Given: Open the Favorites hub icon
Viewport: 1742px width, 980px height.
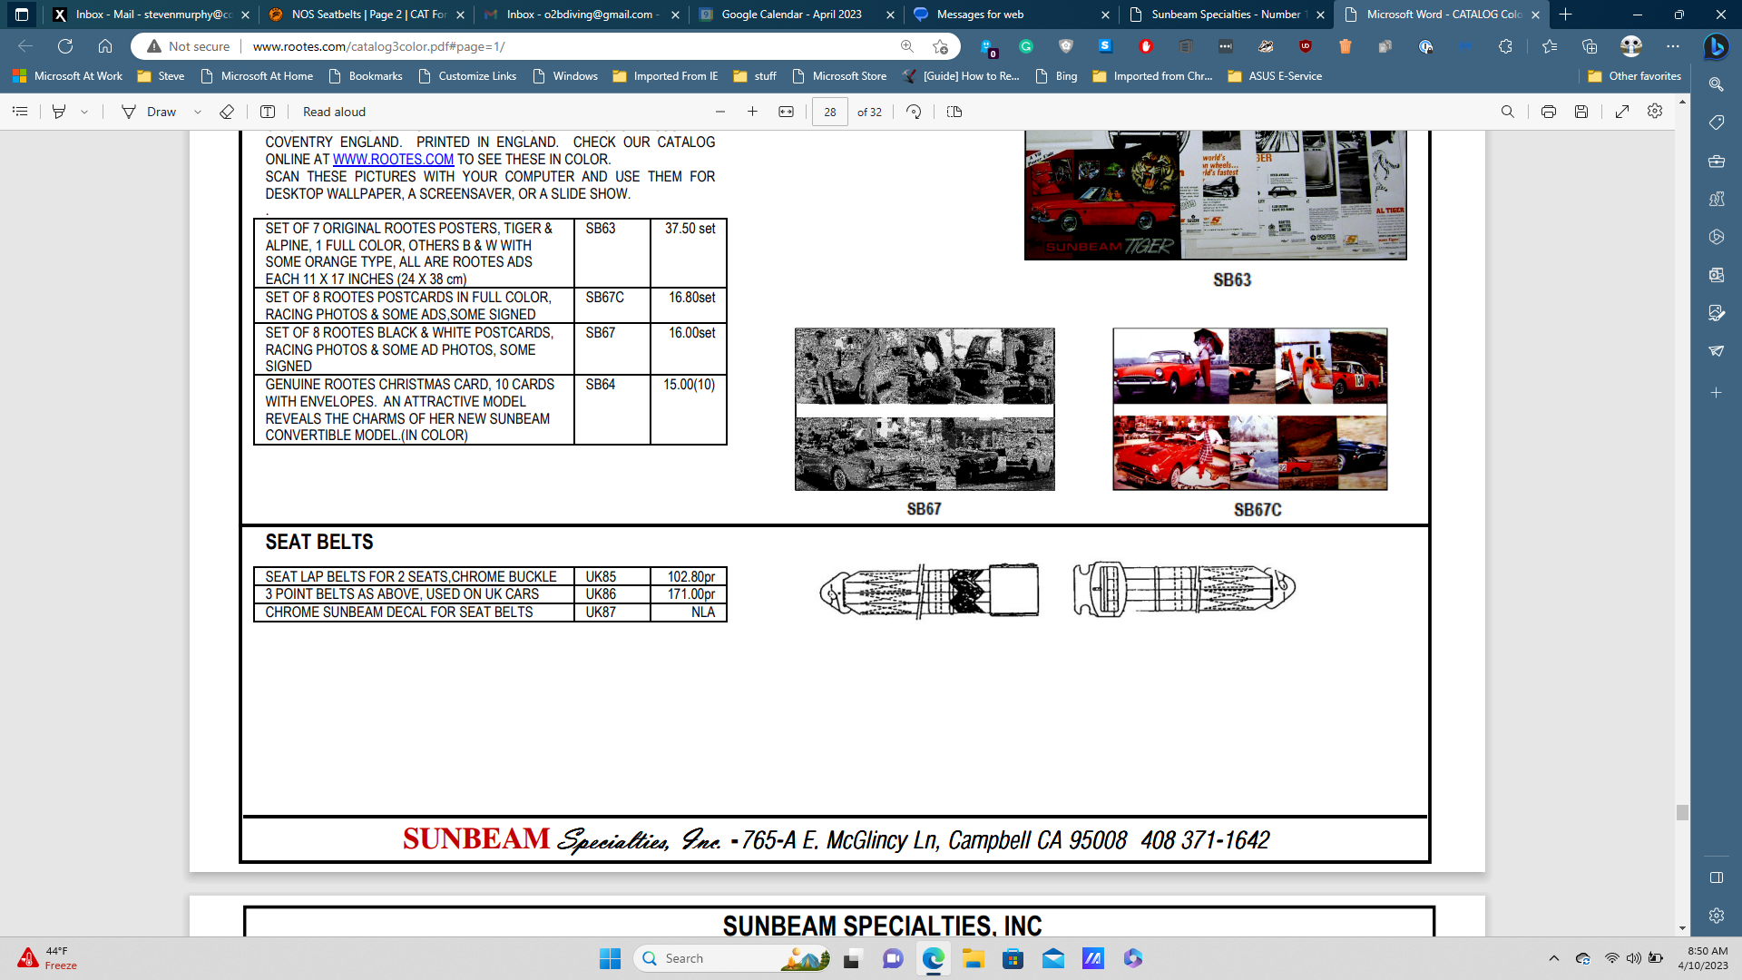Looking at the screenshot, I should pos(1549,46).
